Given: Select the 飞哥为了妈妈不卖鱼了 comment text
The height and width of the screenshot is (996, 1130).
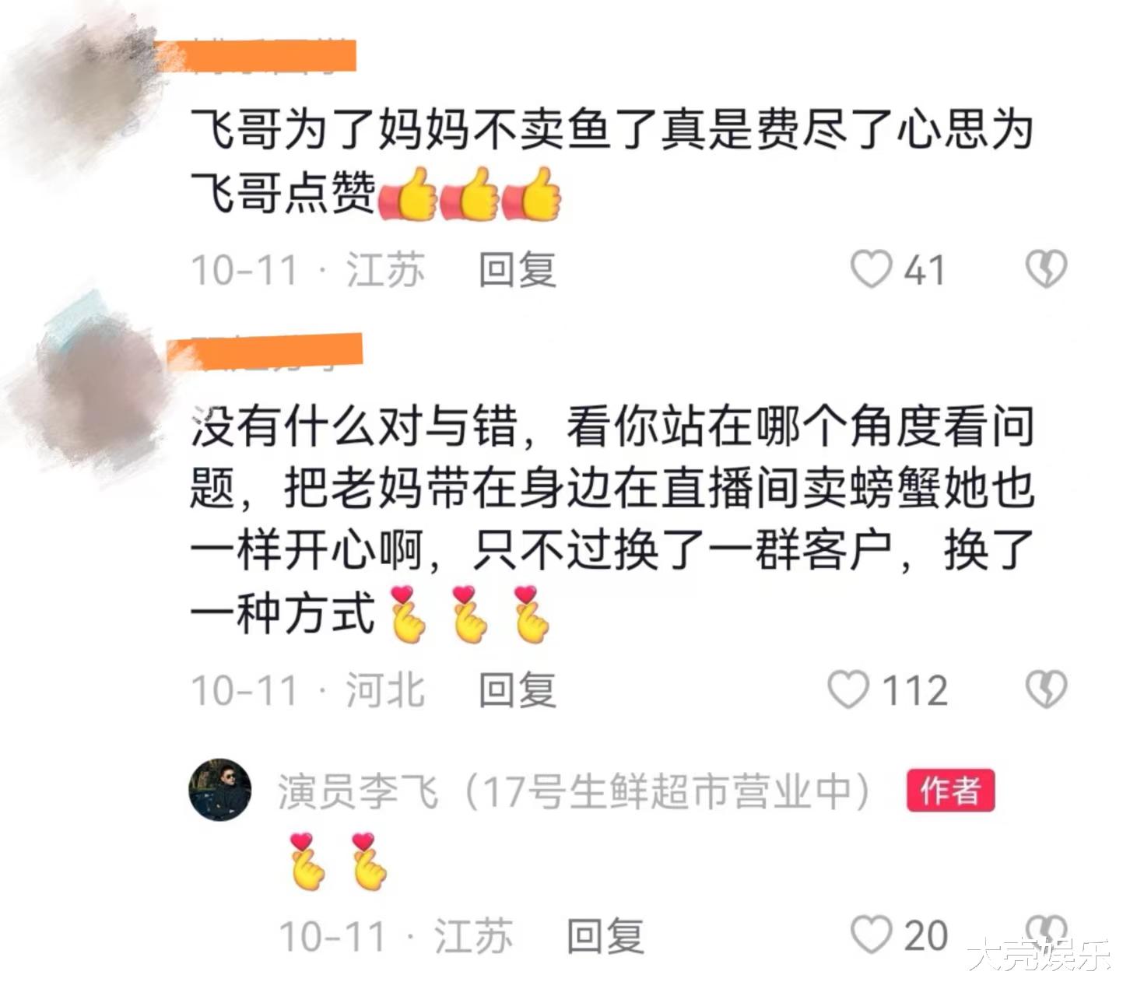Looking at the screenshot, I should (x=612, y=161).
